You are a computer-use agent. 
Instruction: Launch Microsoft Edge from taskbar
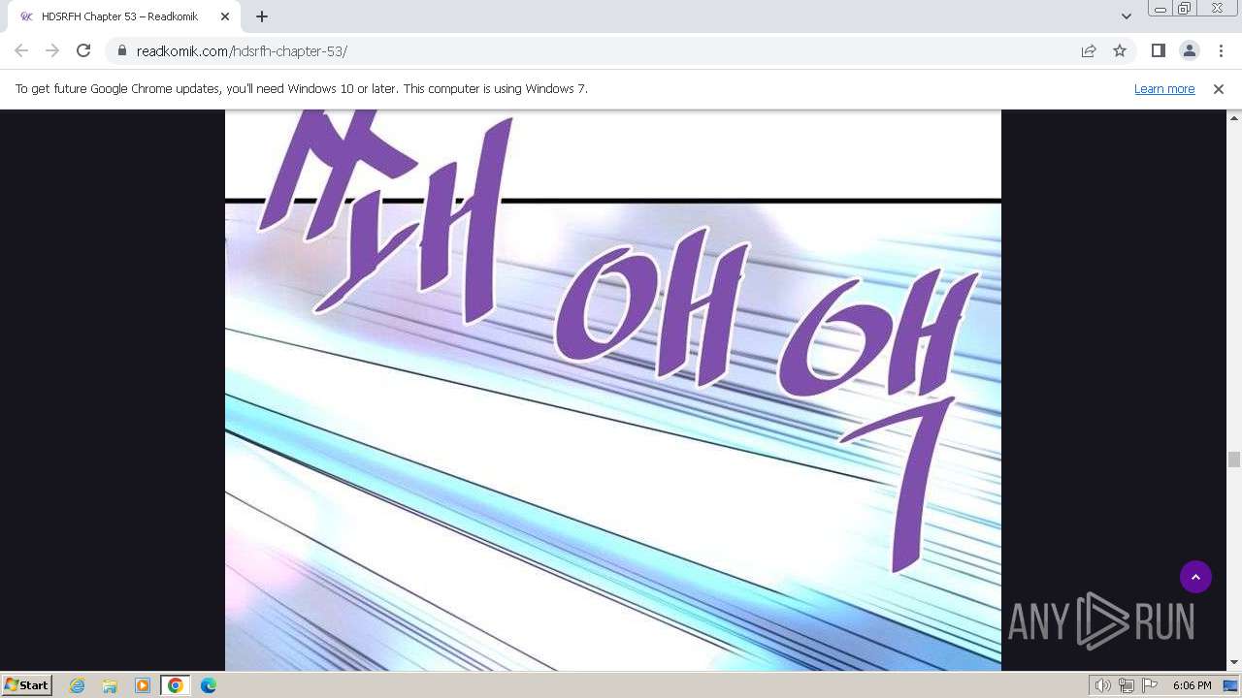tap(209, 685)
